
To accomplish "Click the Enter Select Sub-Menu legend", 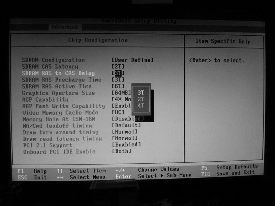I will (153, 176).
